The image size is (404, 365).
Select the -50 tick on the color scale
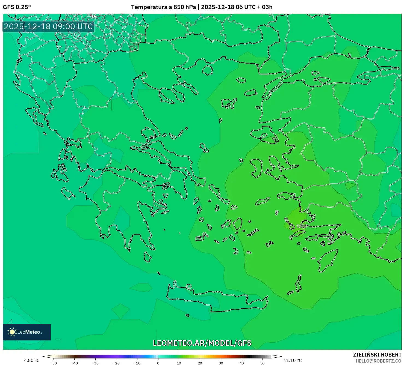coord(54,363)
